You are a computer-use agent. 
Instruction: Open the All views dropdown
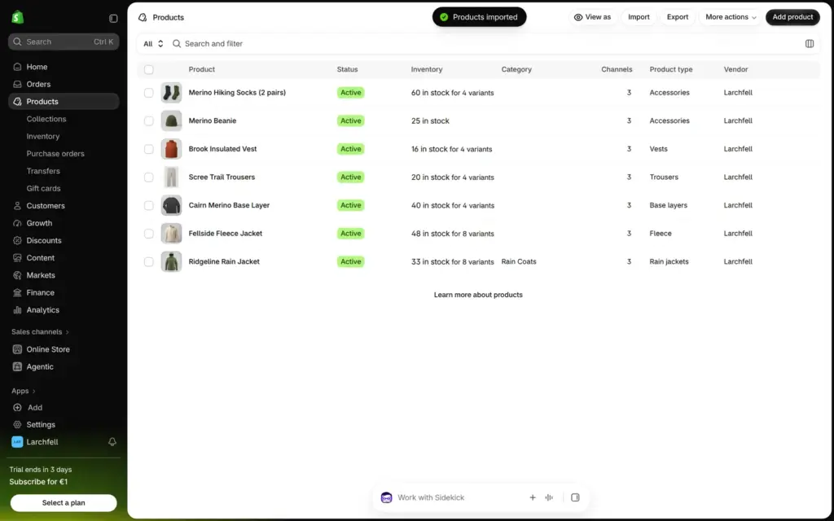coord(153,44)
